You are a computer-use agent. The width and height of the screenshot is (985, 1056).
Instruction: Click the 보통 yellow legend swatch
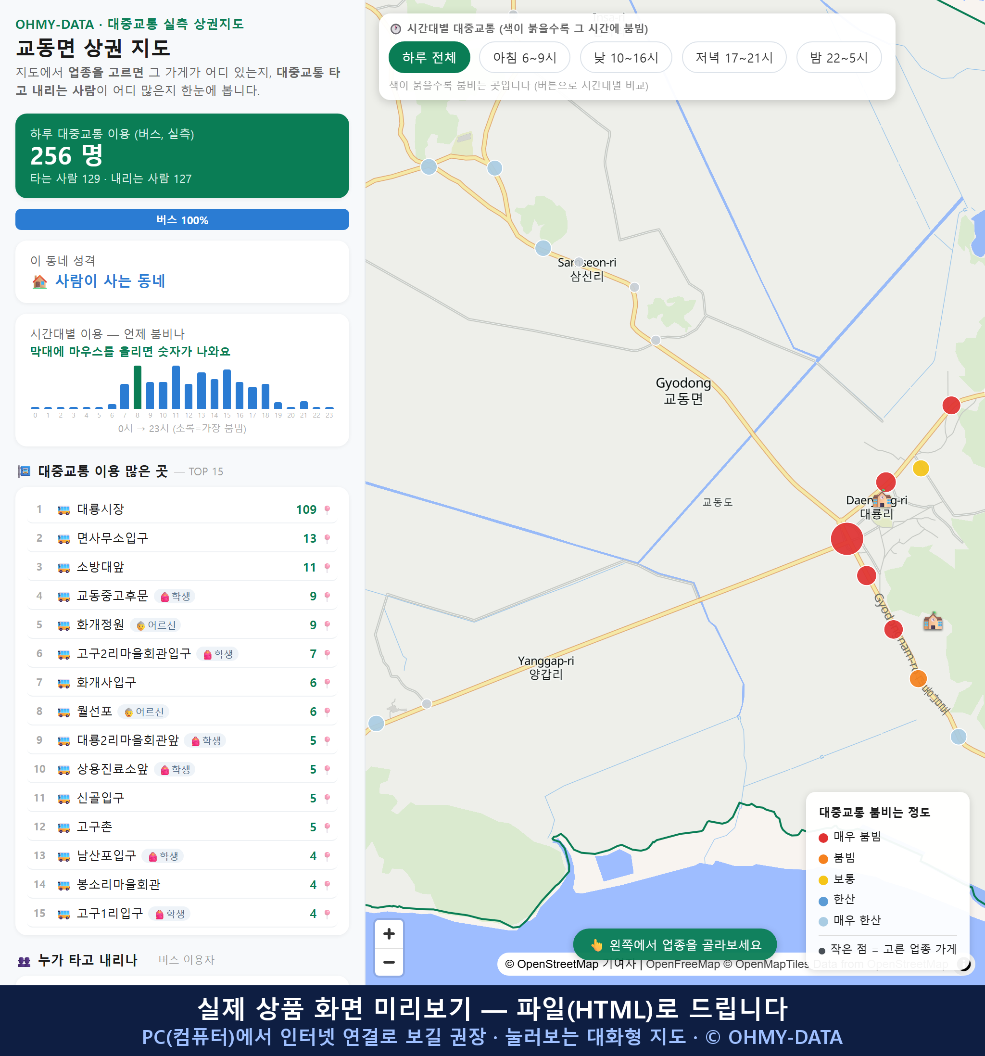(823, 880)
